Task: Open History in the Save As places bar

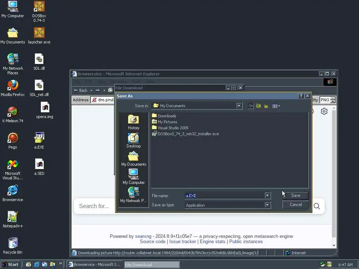Action: point(134,122)
